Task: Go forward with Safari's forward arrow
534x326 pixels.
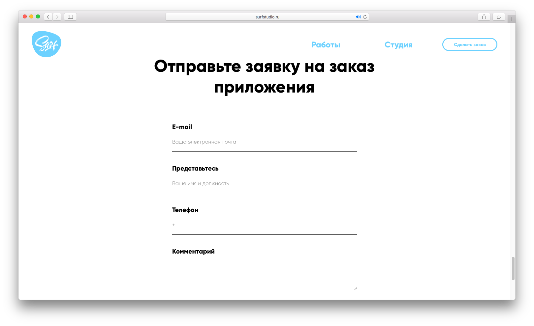Action: coord(57,17)
